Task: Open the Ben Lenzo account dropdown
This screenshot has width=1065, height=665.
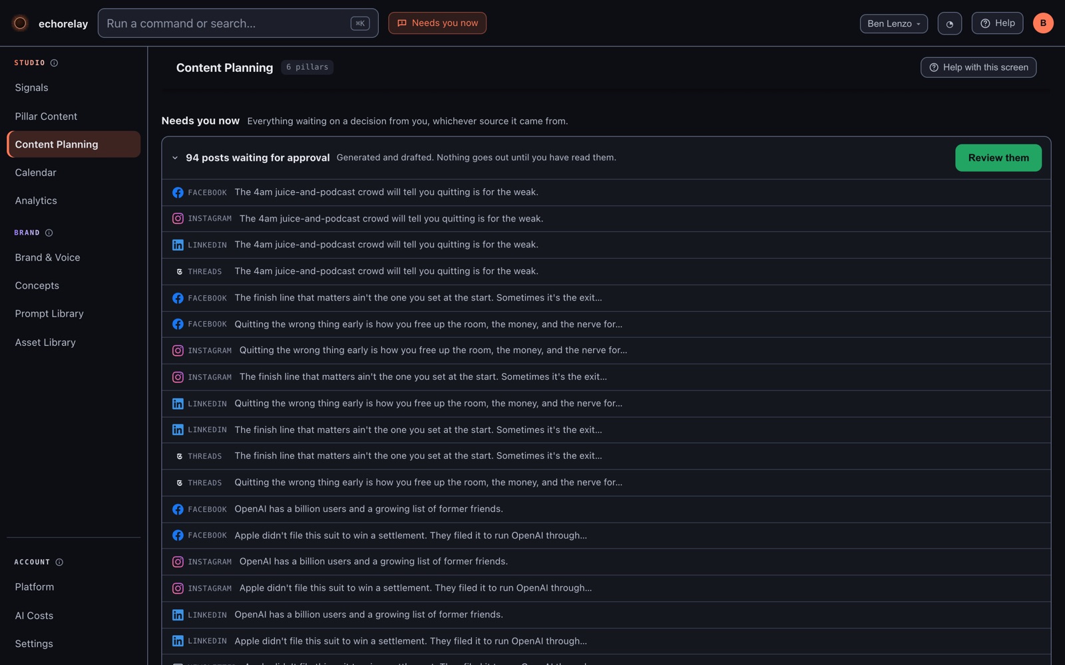Action: click(893, 23)
